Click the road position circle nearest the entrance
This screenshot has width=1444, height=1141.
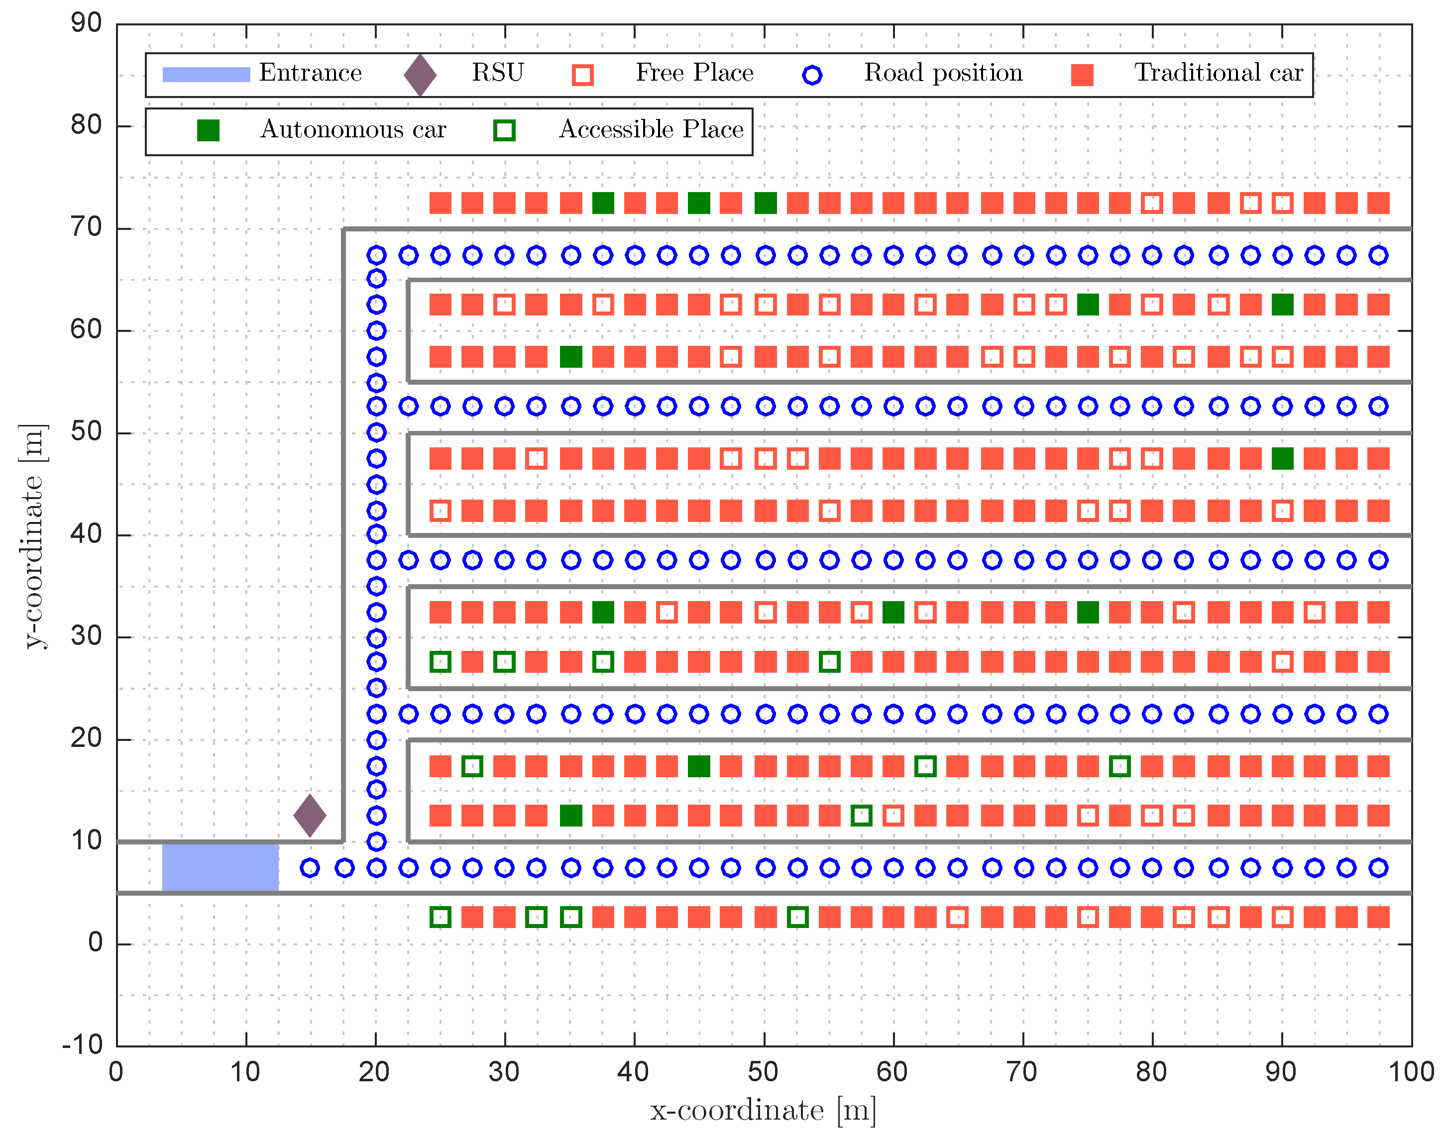[310, 868]
